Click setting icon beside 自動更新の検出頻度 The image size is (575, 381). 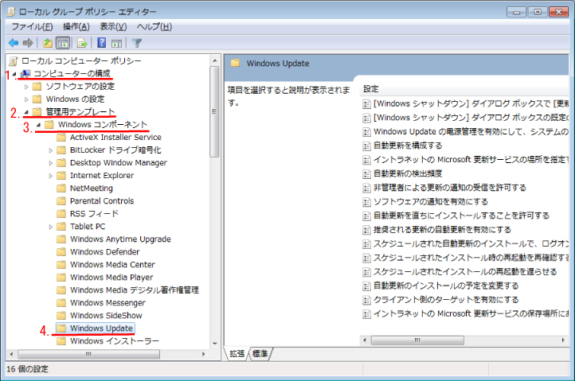366,173
